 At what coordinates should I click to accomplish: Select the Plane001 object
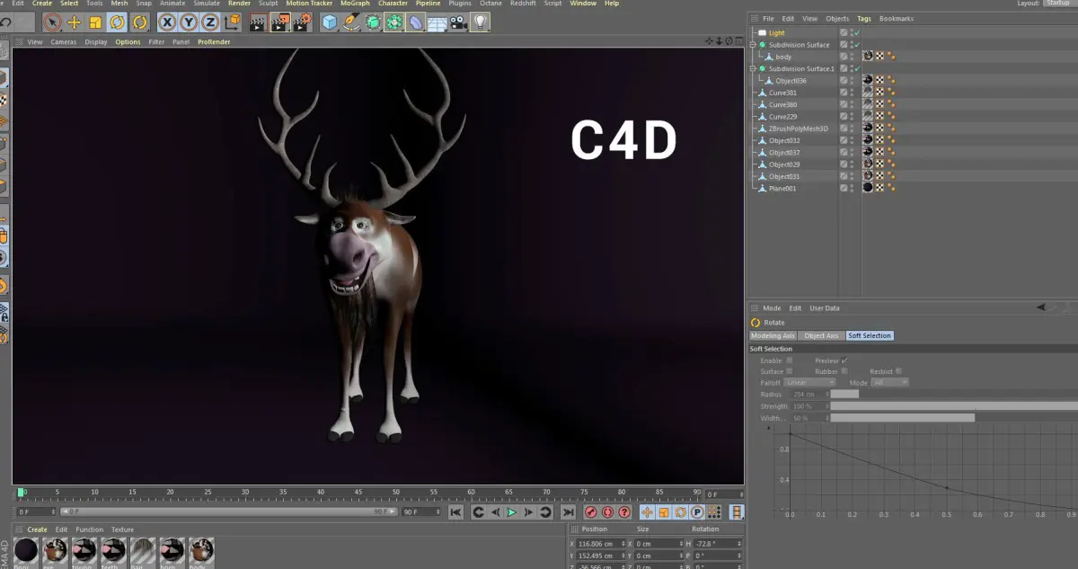click(x=782, y=189)
